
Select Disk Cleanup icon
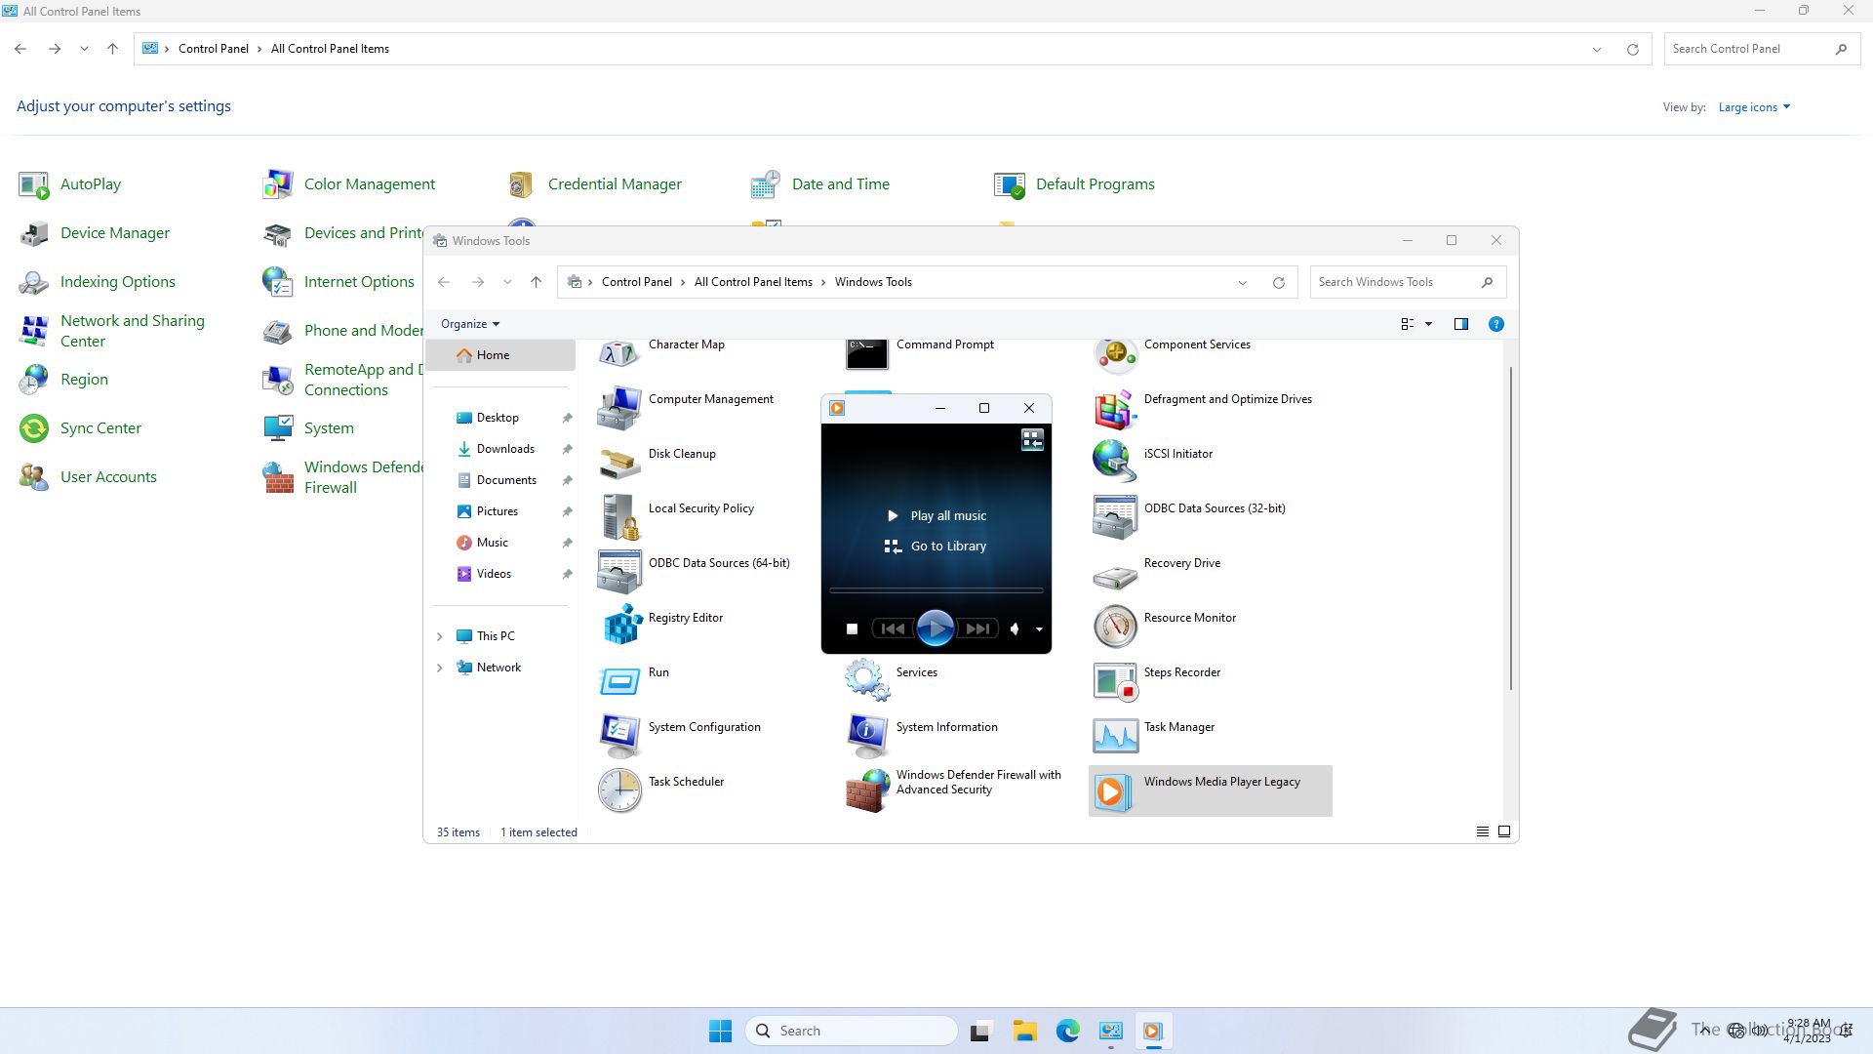[x=618, y=463]
